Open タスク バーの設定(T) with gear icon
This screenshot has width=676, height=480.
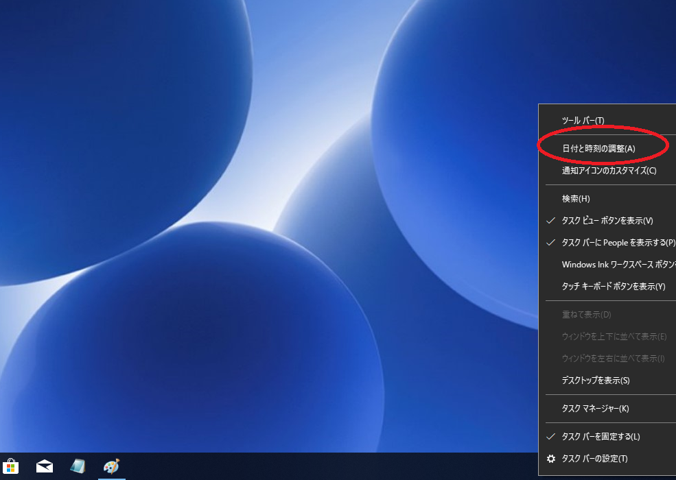594,459
